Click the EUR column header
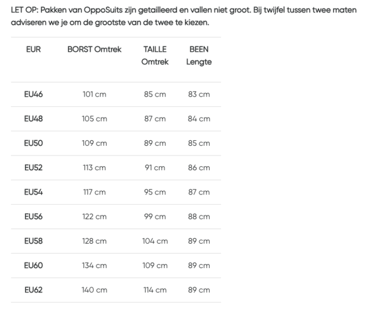The height and width of the screenshot is (311, 380). coord(33,49)
